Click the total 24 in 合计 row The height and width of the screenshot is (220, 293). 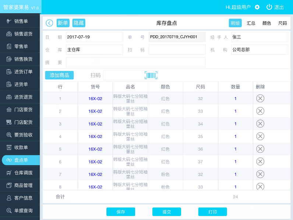point(236,197)
